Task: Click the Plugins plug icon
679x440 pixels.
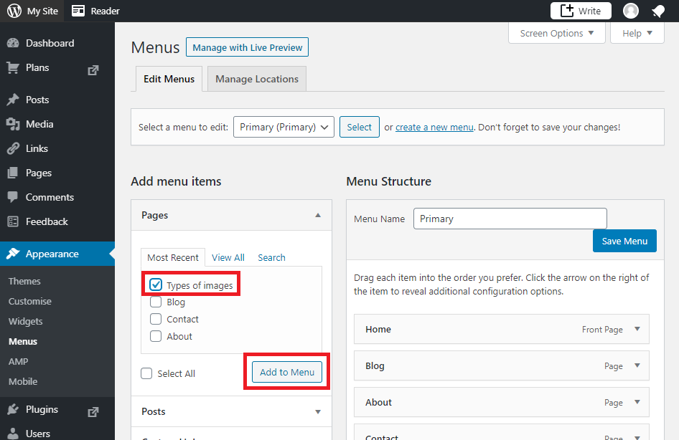Action: tap(13, 409)
